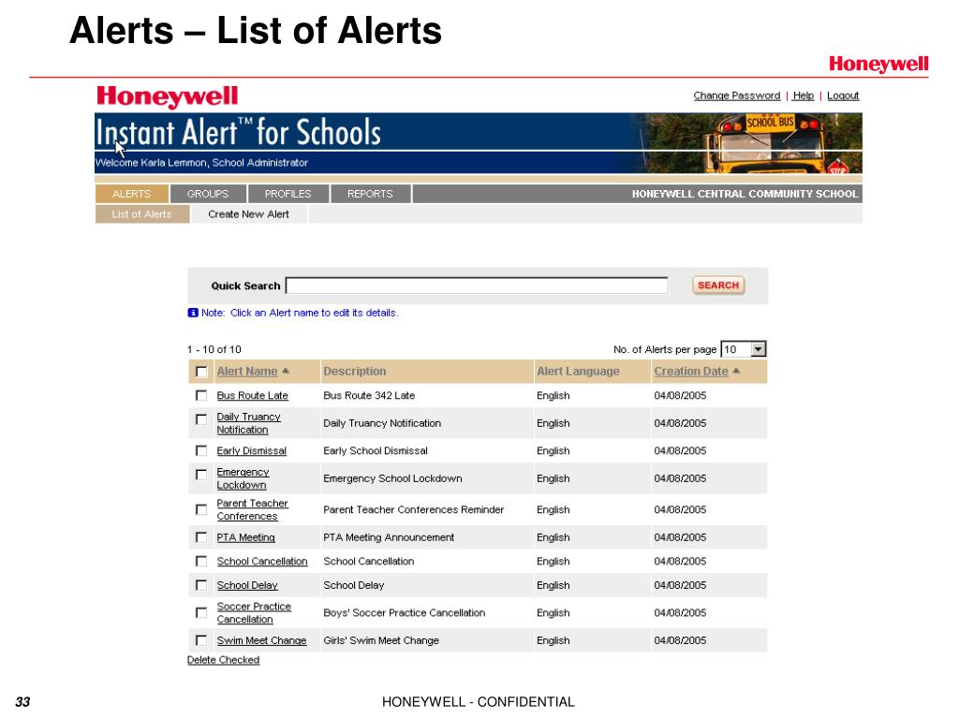Click 'Parent Teacher Conferences Reminder' description

tap(413, 509)
